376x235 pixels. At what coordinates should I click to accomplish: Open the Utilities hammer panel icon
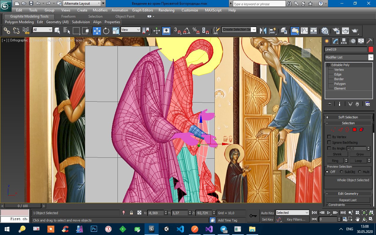370,41
